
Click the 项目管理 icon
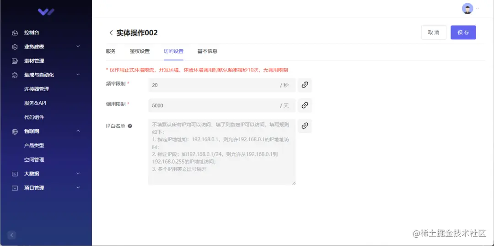coord(15,188)
